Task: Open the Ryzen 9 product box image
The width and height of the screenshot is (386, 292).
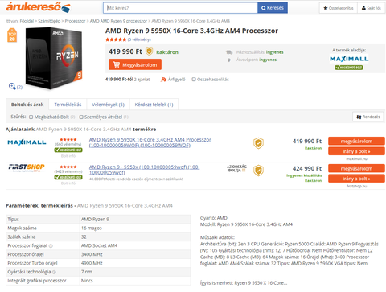Action: point(54,58)
